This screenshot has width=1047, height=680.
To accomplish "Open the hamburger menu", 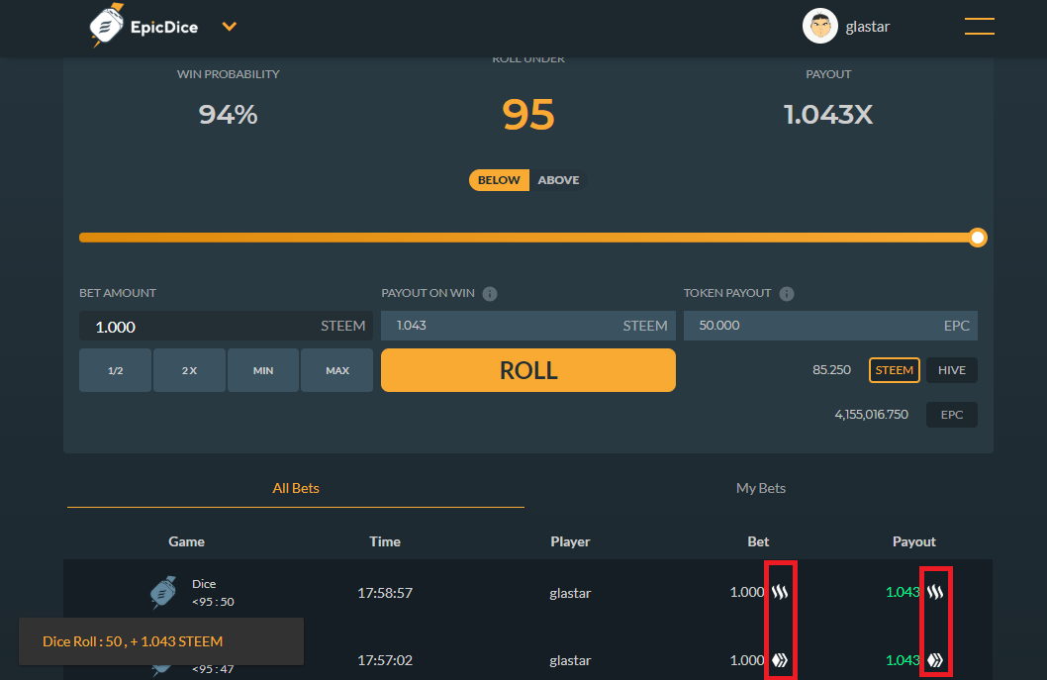I will 979,27.
